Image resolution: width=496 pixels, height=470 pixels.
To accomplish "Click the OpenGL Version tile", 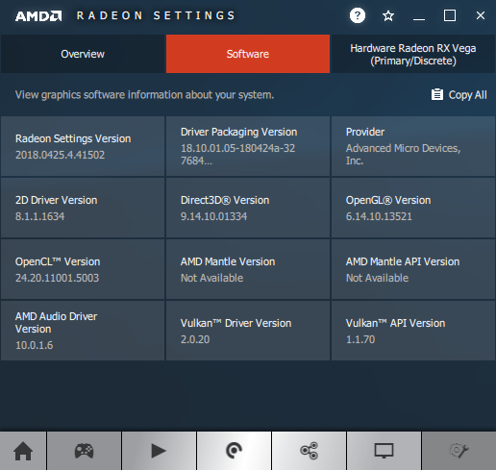I will [413, 208].
